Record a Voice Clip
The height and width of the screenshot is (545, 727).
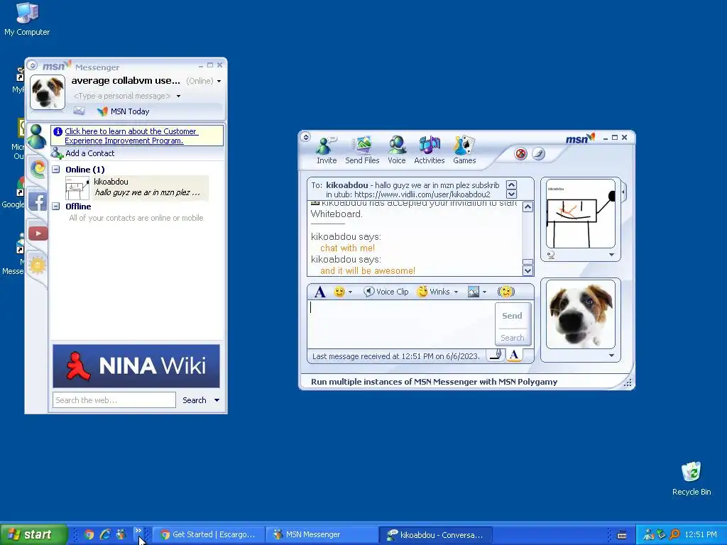click(x=386, y=292)
